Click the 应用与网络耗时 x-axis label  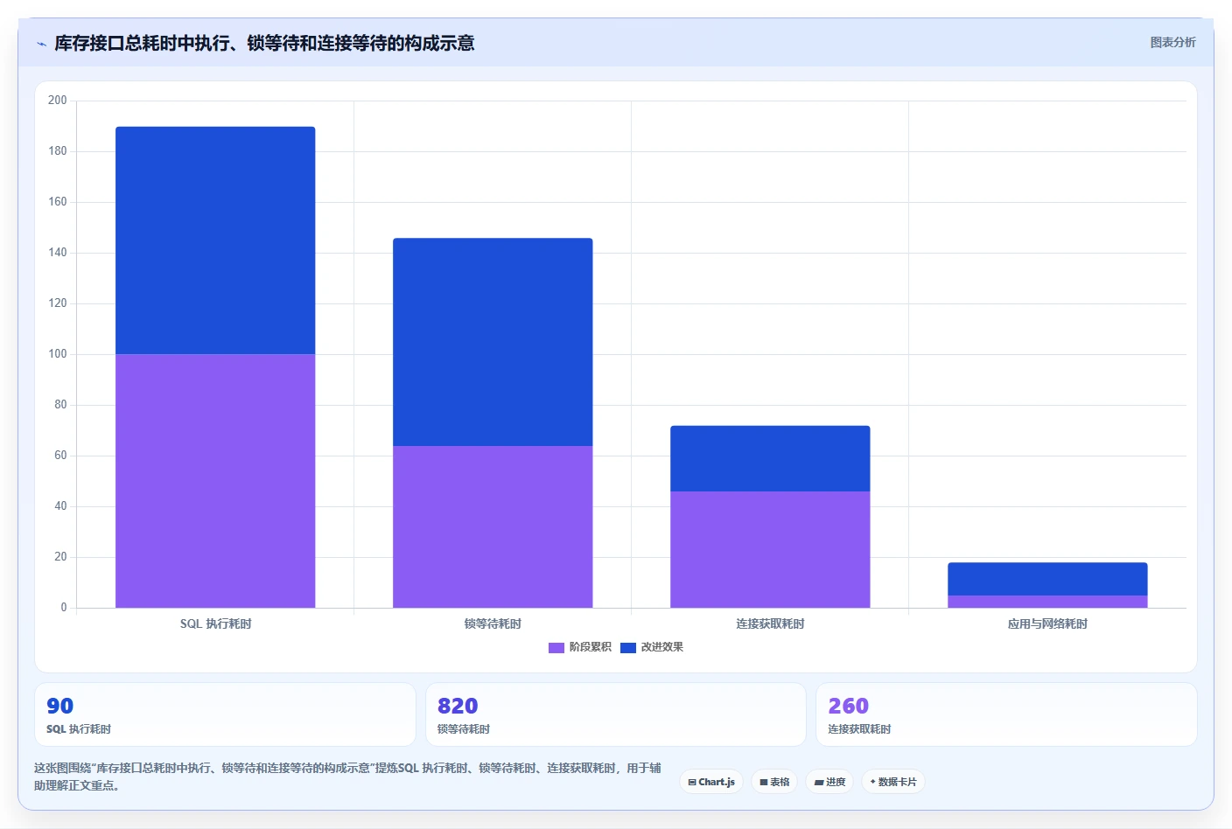point(1047,623)
